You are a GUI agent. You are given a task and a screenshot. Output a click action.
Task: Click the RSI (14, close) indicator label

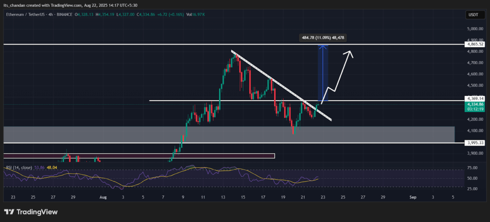click(x=19, y=168)
